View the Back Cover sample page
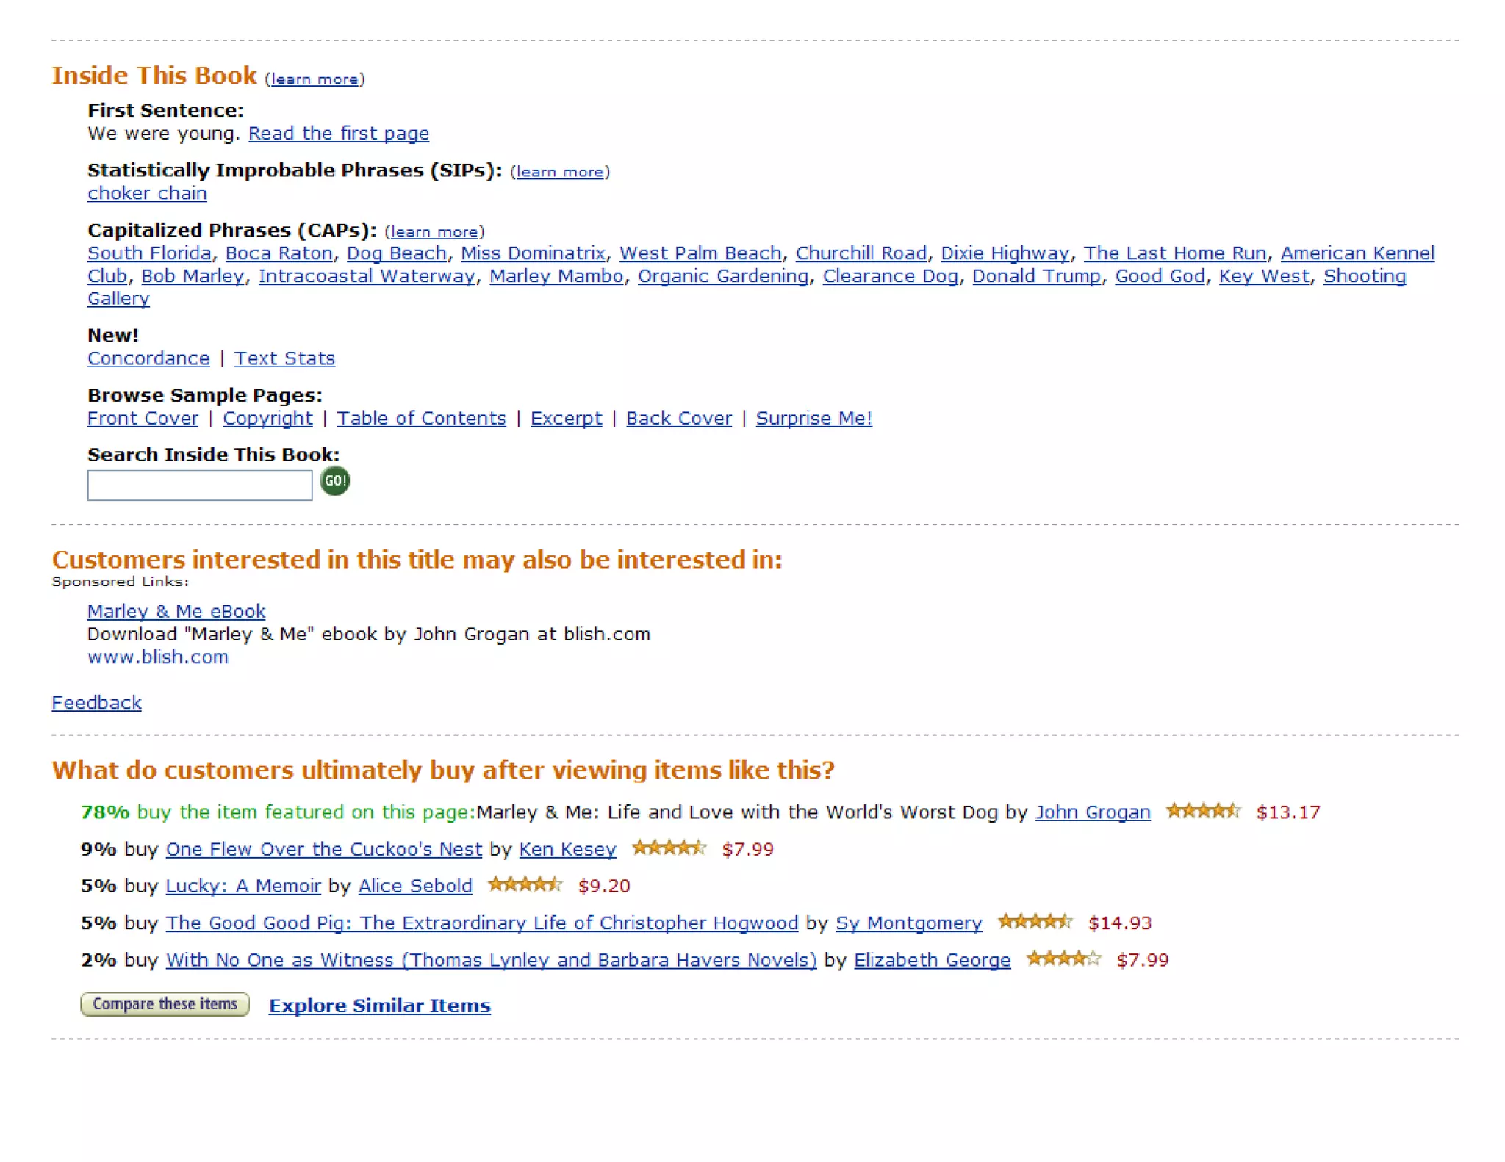Screen dimensions: 1505x1162 click(x=678, y=418)
